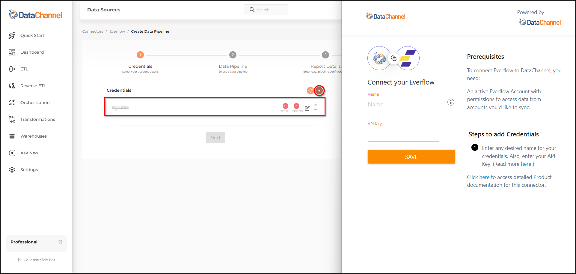
Task: Edit the saved credential
Action: pyautogui.click(x=307, y=108)
